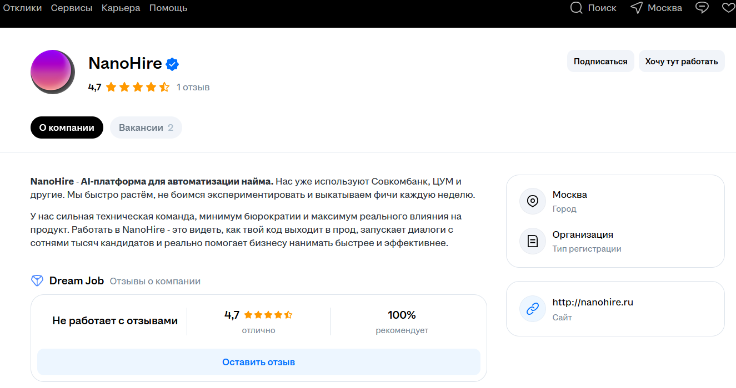Open the 1 отзыв reviews link
Viewport: 736px width, 388px height.
193,87
